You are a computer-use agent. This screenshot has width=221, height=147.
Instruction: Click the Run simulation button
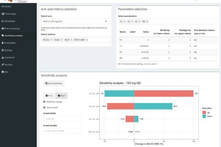coord(53,83)
